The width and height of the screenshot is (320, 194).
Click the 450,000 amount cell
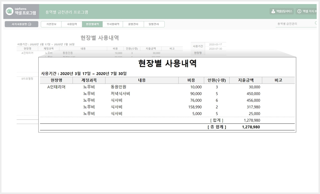coord(253,94)
